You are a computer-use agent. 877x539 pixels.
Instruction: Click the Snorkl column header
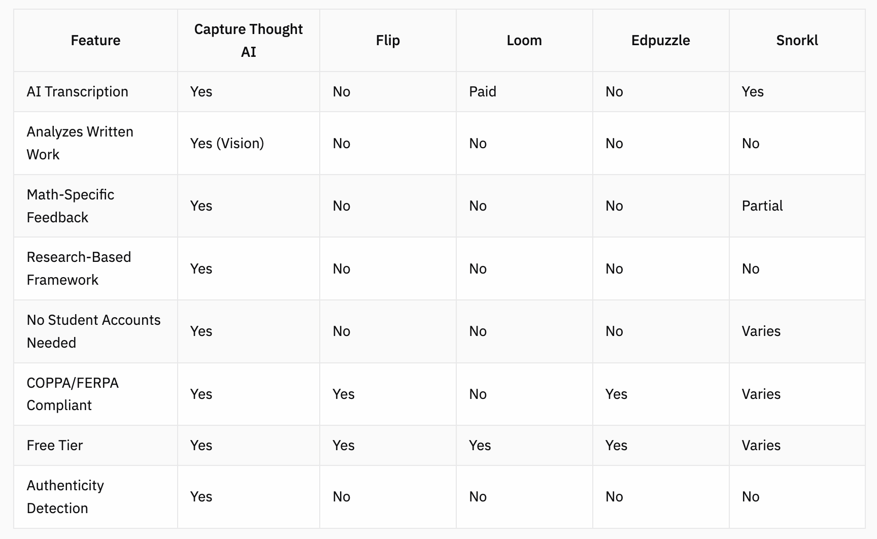pos(797,41)
